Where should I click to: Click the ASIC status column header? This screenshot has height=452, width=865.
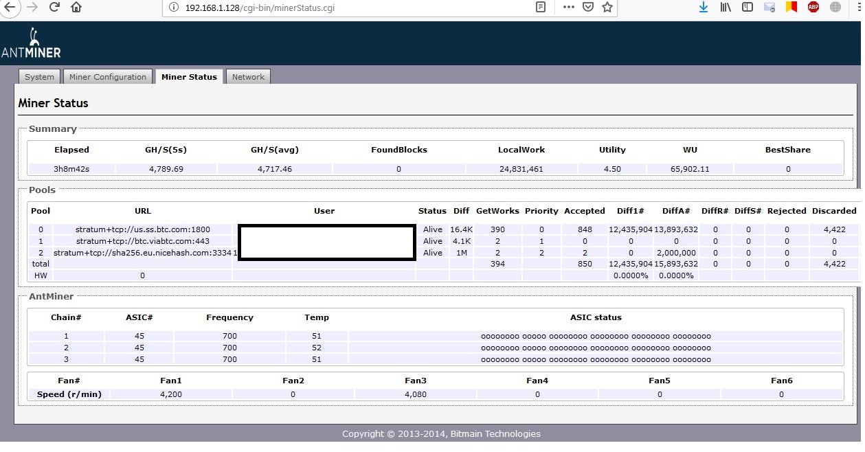coord(596,317)
